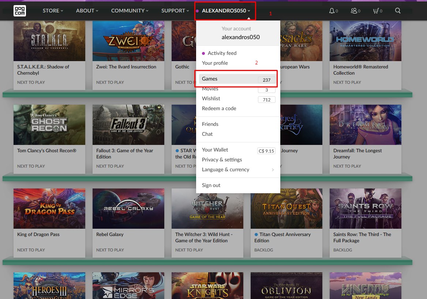427x299 pixels.
Task: Click 'NEXT TO PLAY' under Fallout 3
Action: 110,166
